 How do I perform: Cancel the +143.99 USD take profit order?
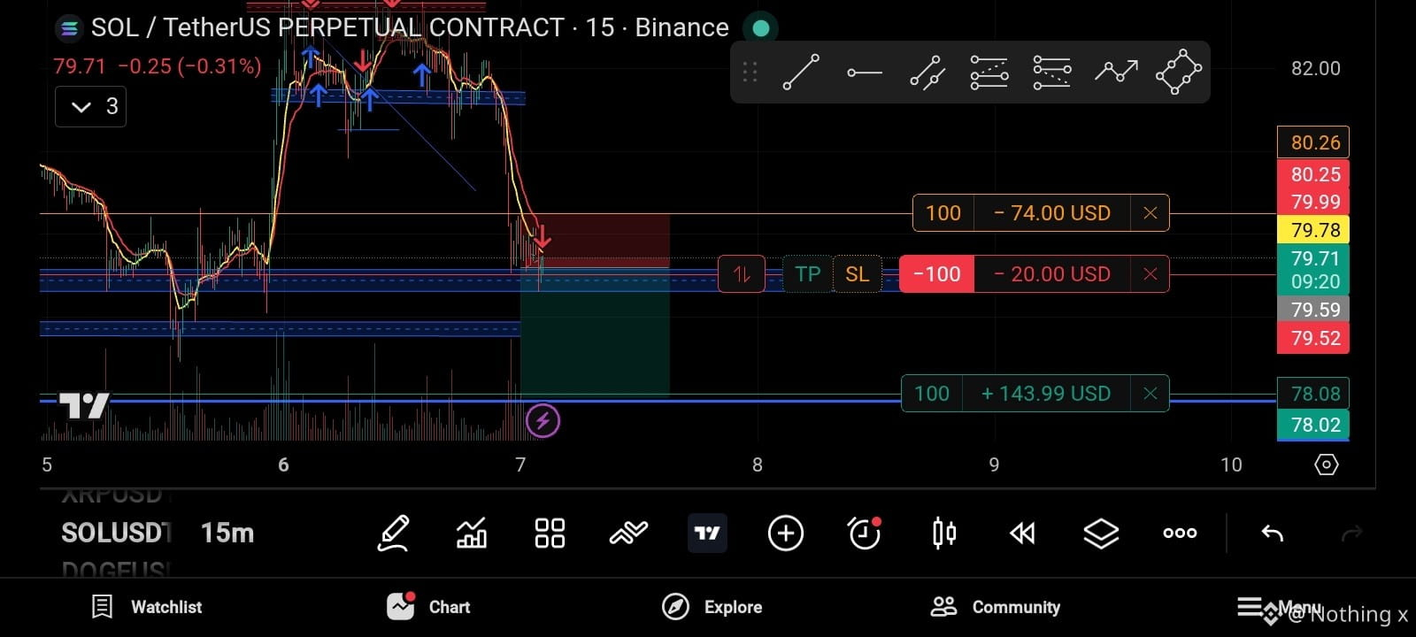1150,394
